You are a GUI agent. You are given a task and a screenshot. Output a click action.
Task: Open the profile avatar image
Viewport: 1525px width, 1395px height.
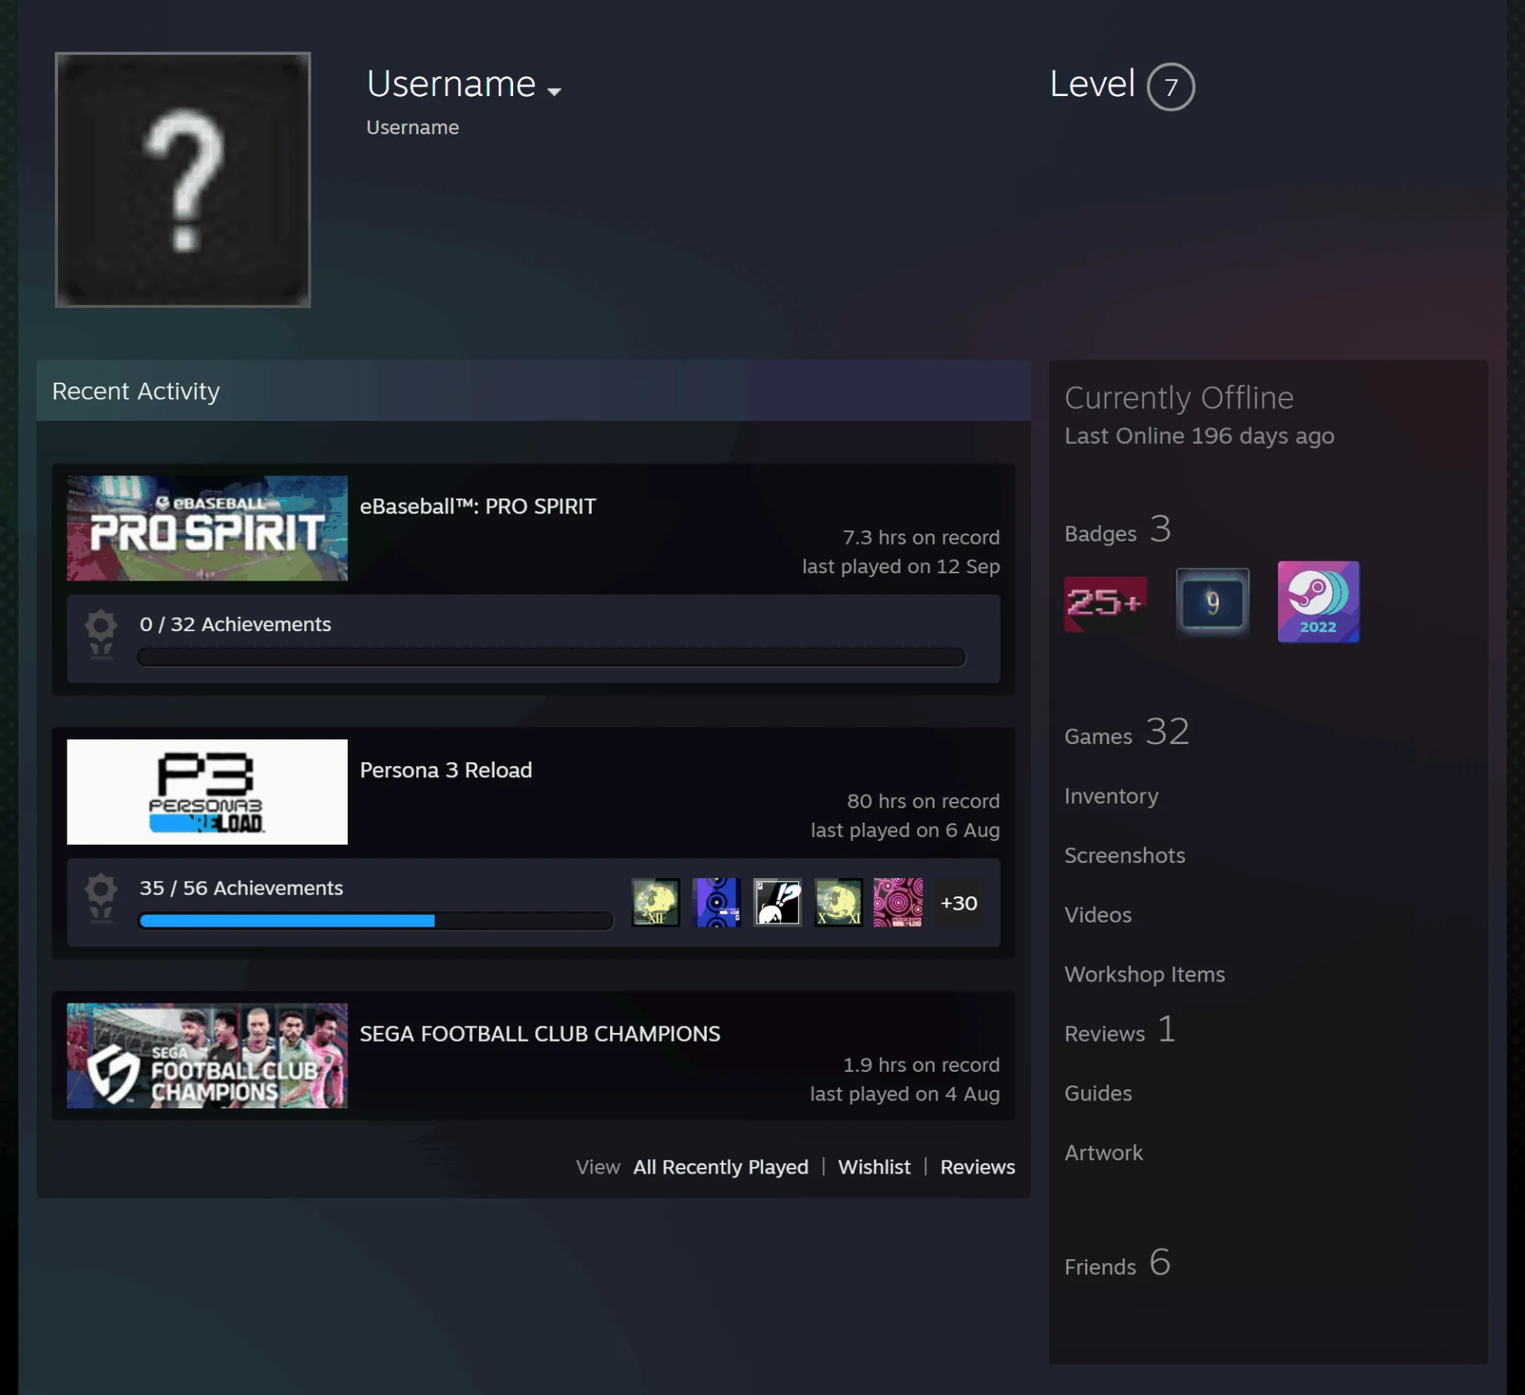183,179
